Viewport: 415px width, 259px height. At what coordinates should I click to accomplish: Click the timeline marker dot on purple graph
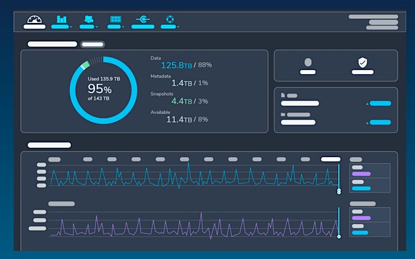[x=339, y=237]
